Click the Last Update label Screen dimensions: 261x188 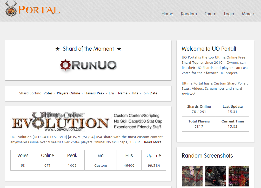point(232,107)
